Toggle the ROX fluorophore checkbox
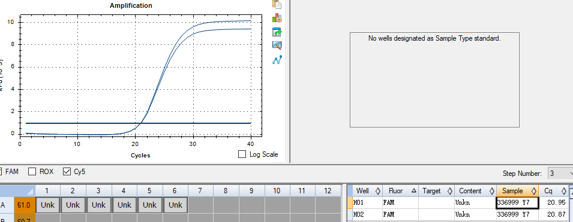The height and width of the screenshot is (222, 573). [32, 171]
